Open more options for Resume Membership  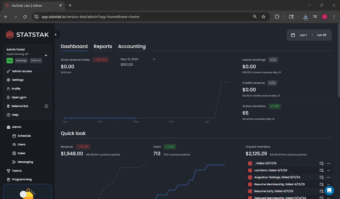[329, 184]
